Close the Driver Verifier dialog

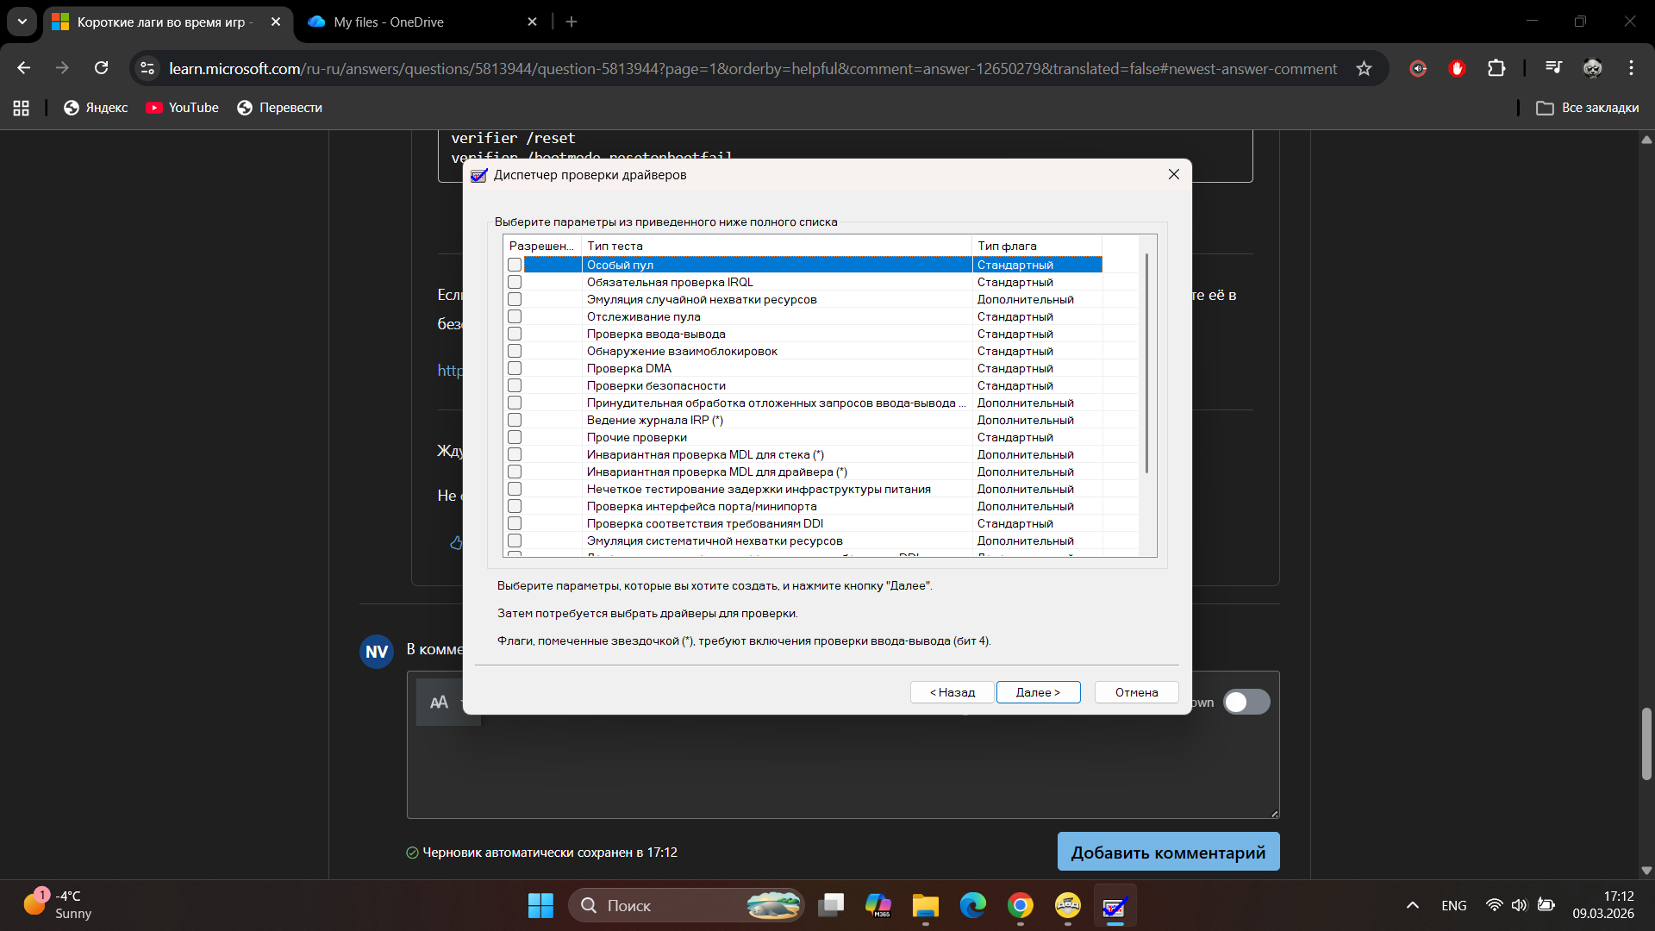[x=1173, y=174]
